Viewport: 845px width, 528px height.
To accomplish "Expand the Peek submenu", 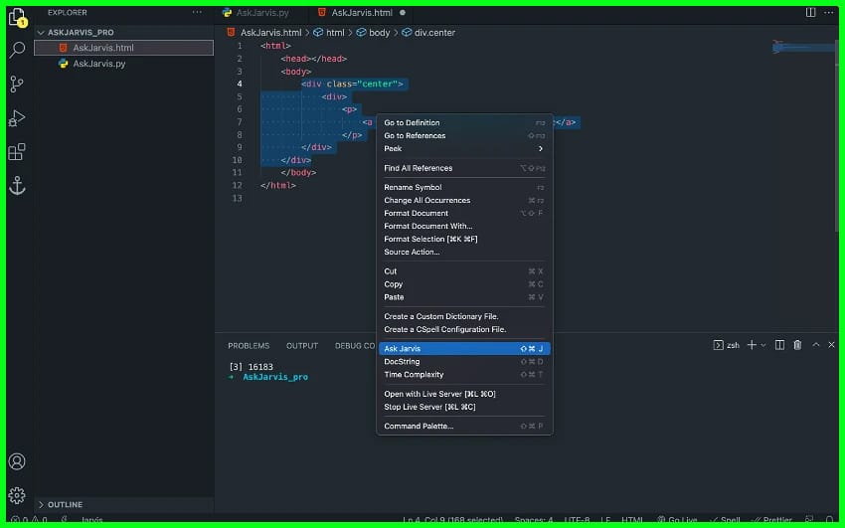I will [463, 149].
